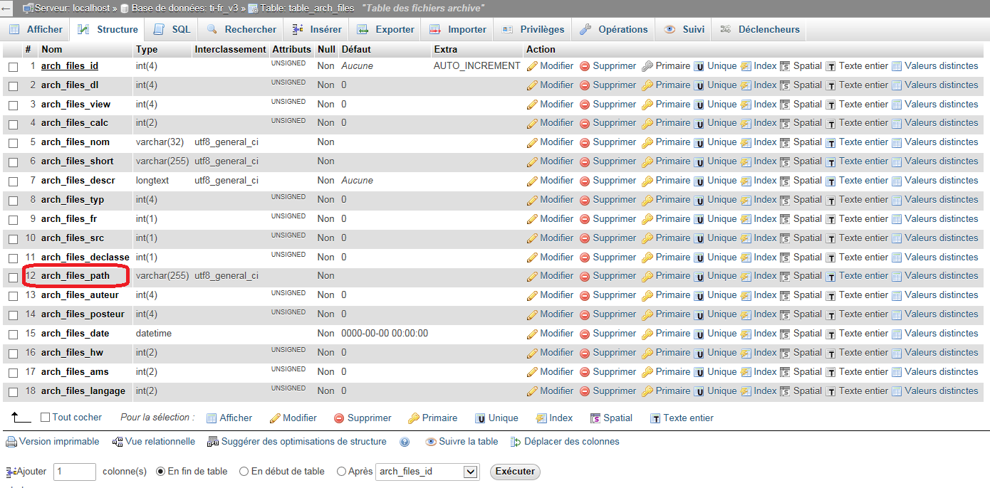Select the 'Après' radio option
This screenshot has height=488, width=990.
click(341, 472)
